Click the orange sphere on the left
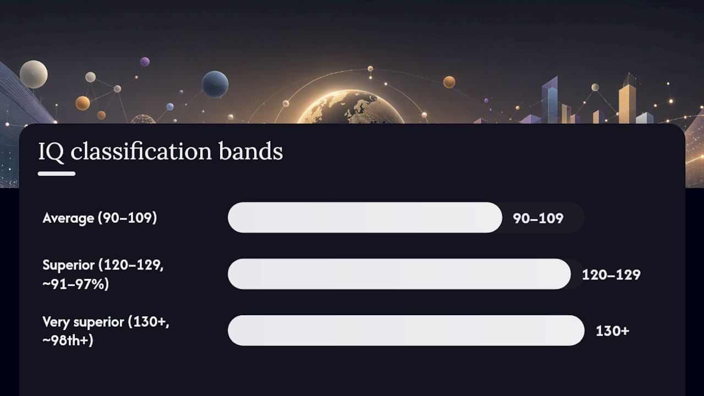Image resolution: width=704 pixels, height=396 pixels. [82, 103]
